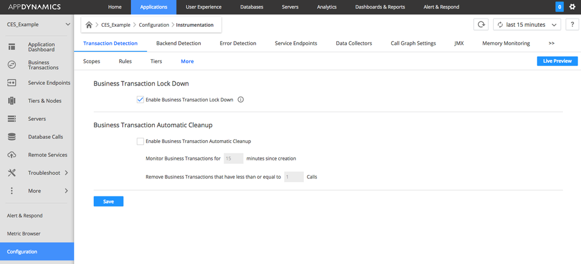Image resolution: width=581 pixels, height=264 pixels.
Task: Show info for Business Transaction Lock Down
Action: click(x=240, y=99)
